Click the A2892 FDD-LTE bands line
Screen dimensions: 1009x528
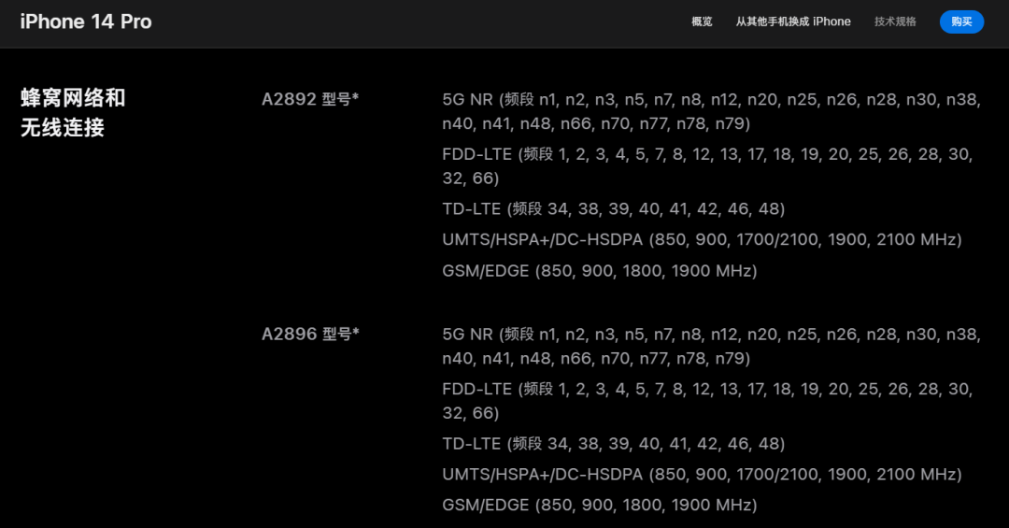(707, 166)
